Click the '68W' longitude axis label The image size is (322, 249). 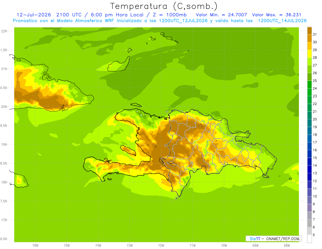coord(287,245)
